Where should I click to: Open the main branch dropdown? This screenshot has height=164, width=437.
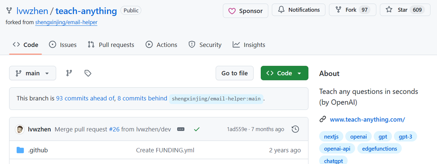point(32,73)
